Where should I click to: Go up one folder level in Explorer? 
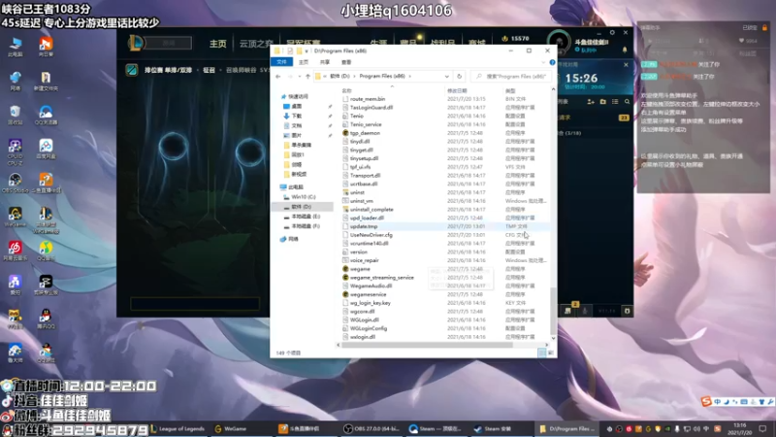pos(307,77)
